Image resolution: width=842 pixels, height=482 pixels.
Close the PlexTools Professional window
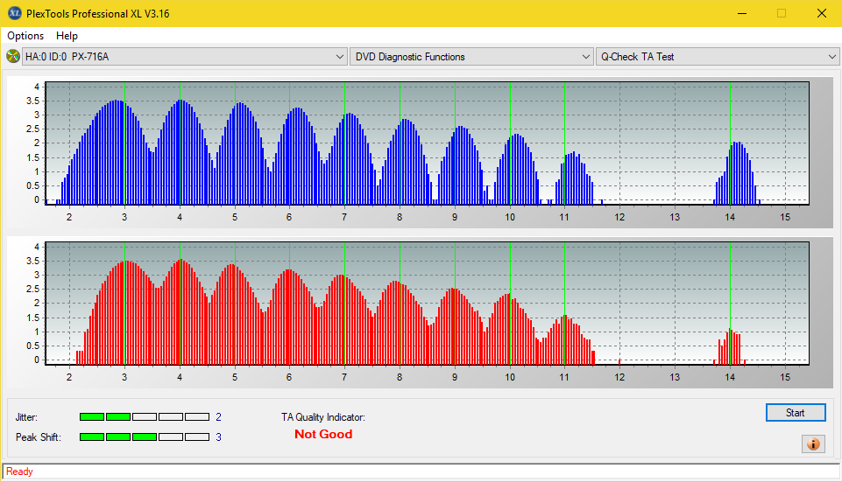822,13
